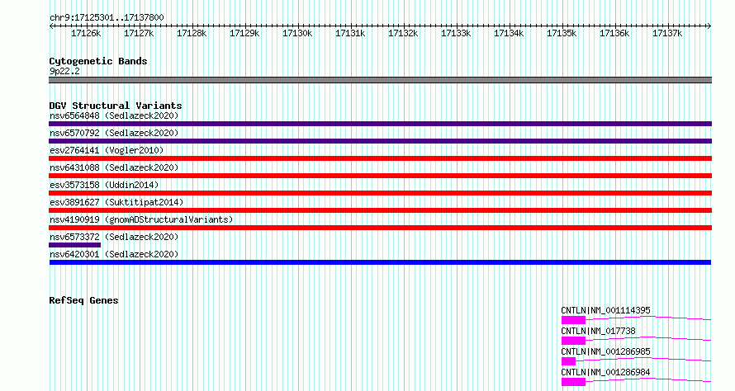735x391 pixels.
Task: Select the esv3891627 (Suktitipat2014) label
Action: tap(116, 202)
